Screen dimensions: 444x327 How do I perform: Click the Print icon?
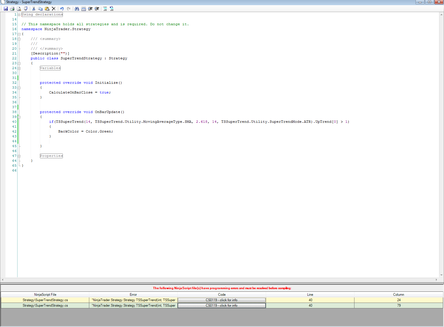(12, 9)
